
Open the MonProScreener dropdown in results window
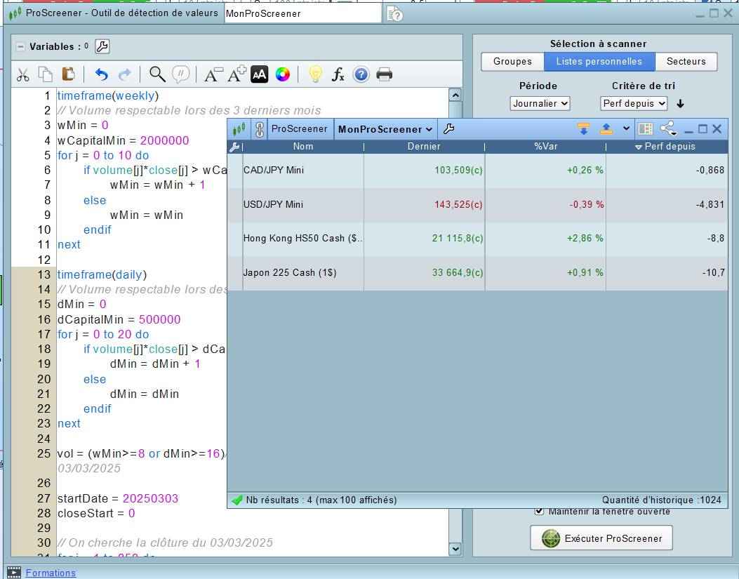[385, 129]
